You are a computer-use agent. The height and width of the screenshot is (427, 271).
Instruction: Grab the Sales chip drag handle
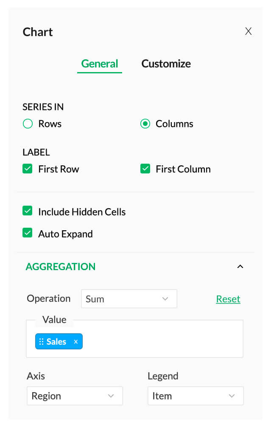[41, 342]
